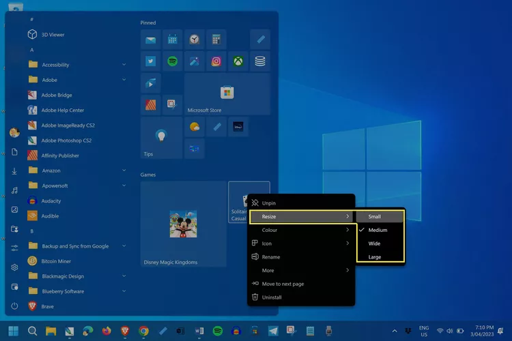This screenshot has height=341, width=512.
Task: Open the Disney+ pinned tile
Action: 238,127
